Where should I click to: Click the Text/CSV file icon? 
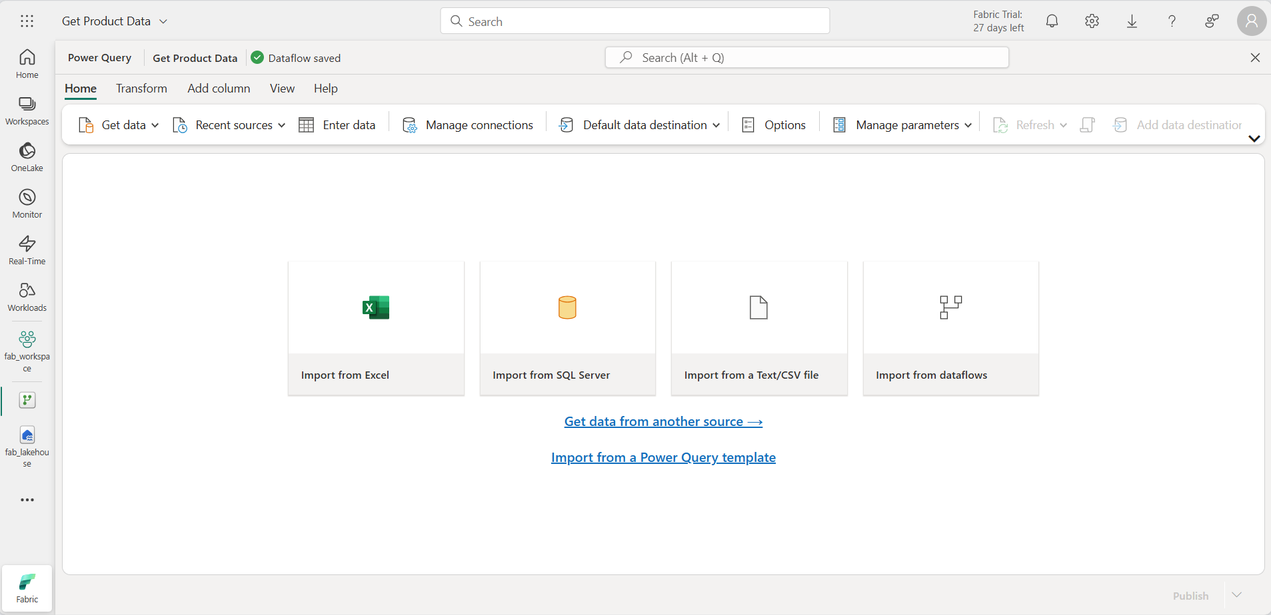pyautogui.click(x=758, y=307)
